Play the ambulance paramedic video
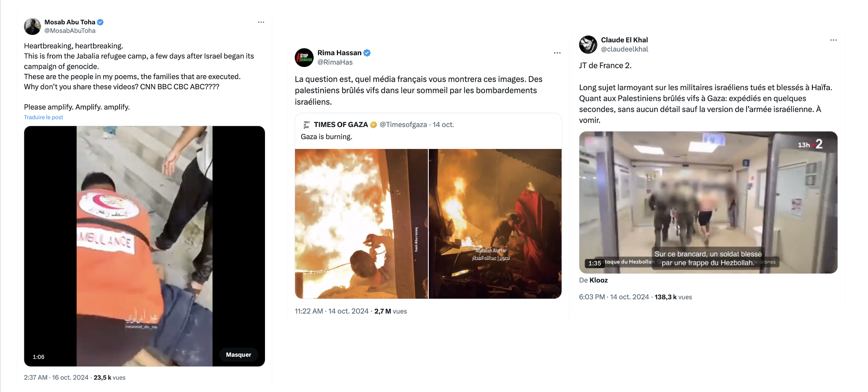 coord(144,246)
